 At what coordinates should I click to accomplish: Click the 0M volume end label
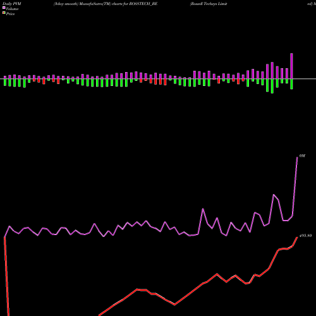302,155
